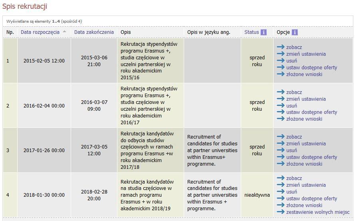Image resolution: width=355 pixels, height=221 pixels.
Task: Open 'zobacz' for the 2018/19 recruitment
Action: (294, 178)
